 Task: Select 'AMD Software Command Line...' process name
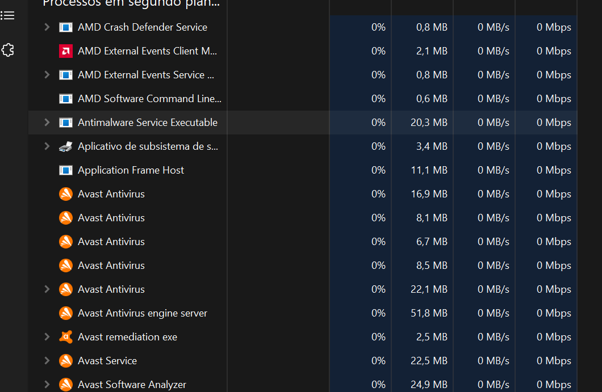(150, 99)
